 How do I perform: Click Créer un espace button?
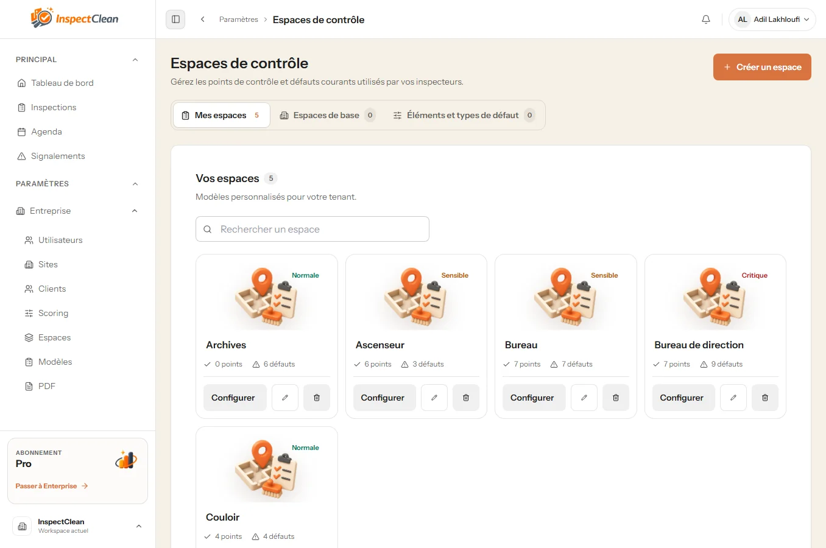click(762, 67)
